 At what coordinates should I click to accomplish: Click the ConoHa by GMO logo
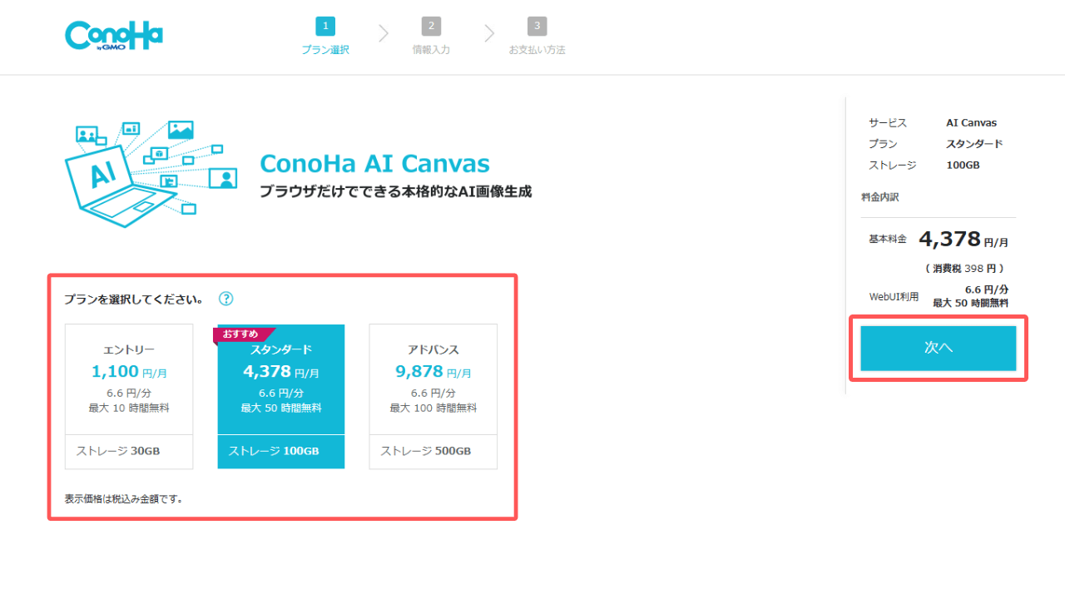click(114, 37)
